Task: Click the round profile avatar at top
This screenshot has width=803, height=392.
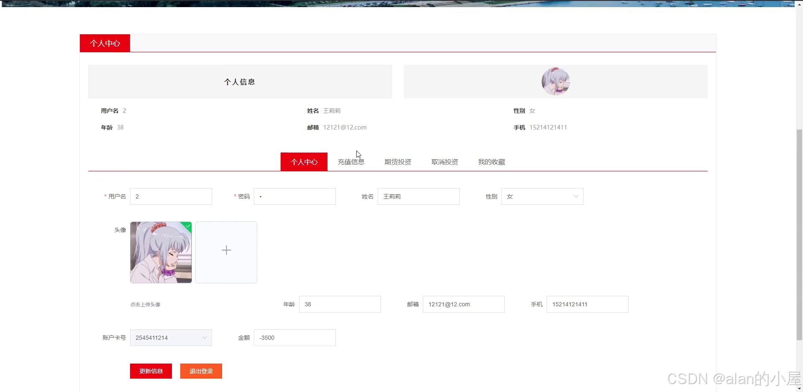Action: pyautogui.click(x=555, y=81)
